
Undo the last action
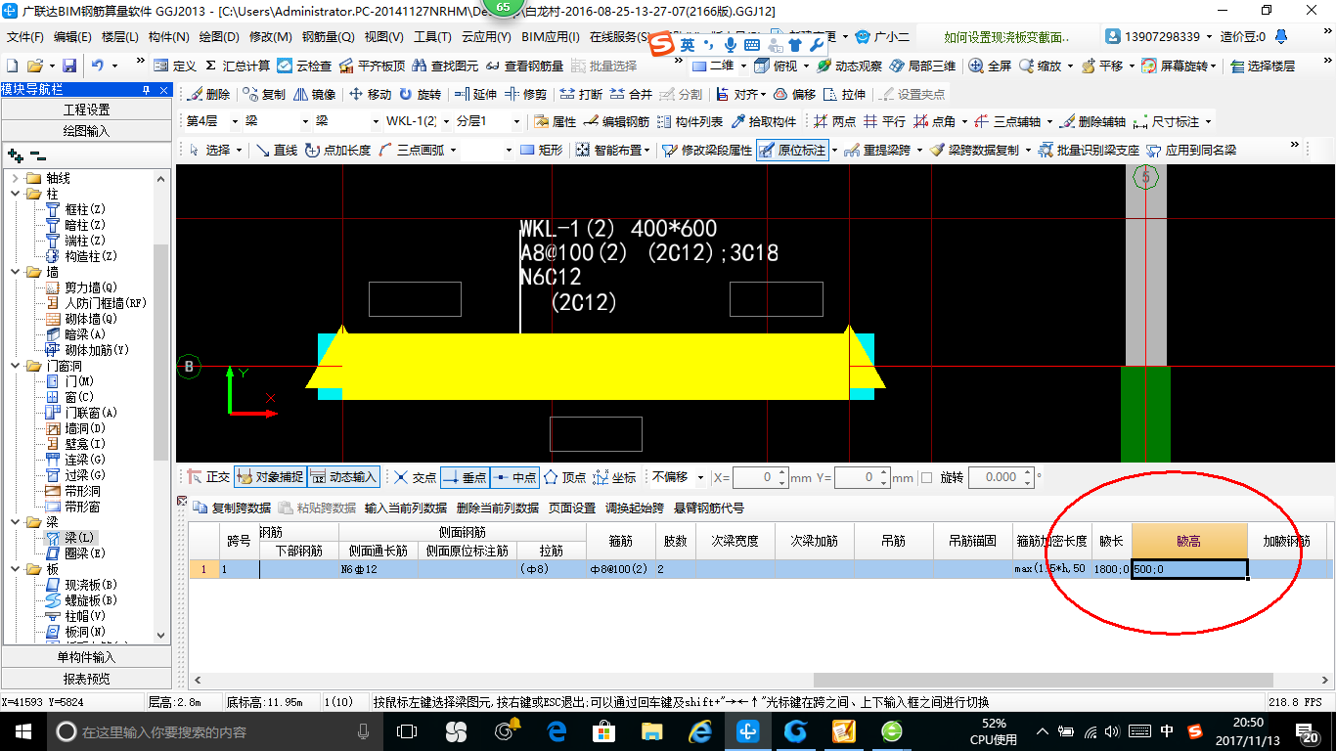tap(98, 66)
